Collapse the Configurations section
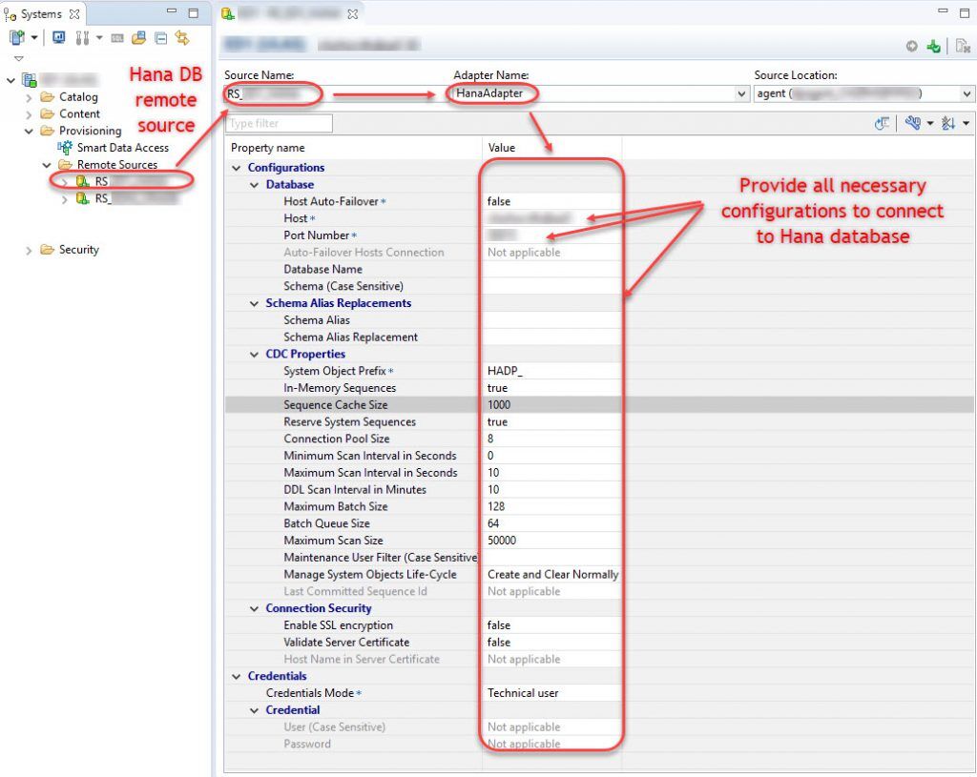Viewport: 977px width, 777px height. (237, 168)
